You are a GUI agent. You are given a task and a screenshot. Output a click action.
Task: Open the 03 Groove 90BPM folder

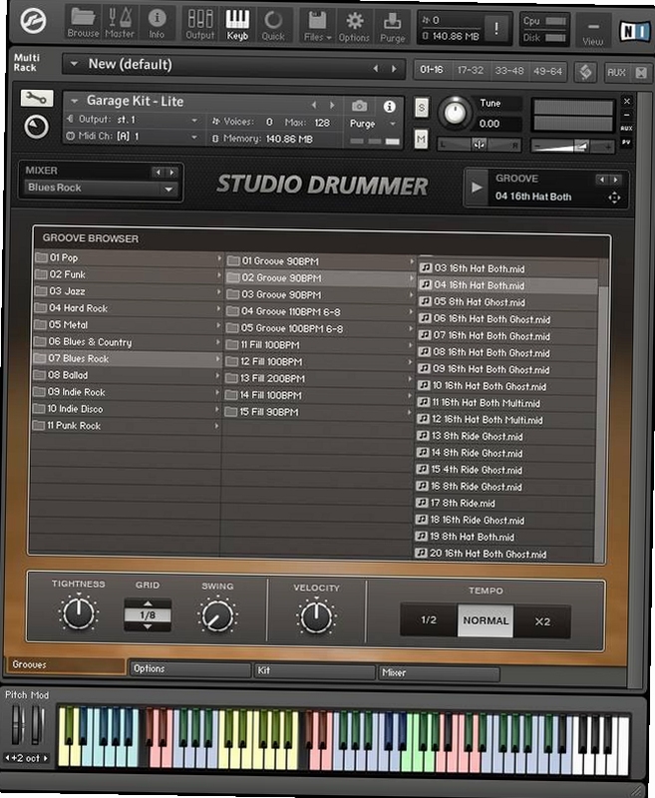pos(320,295)
